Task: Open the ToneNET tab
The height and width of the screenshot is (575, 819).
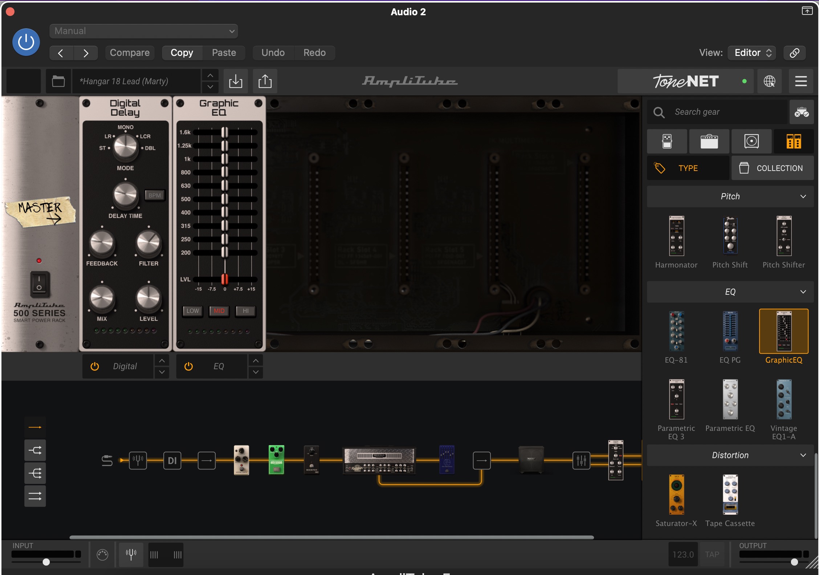Action: click(685, 81)
